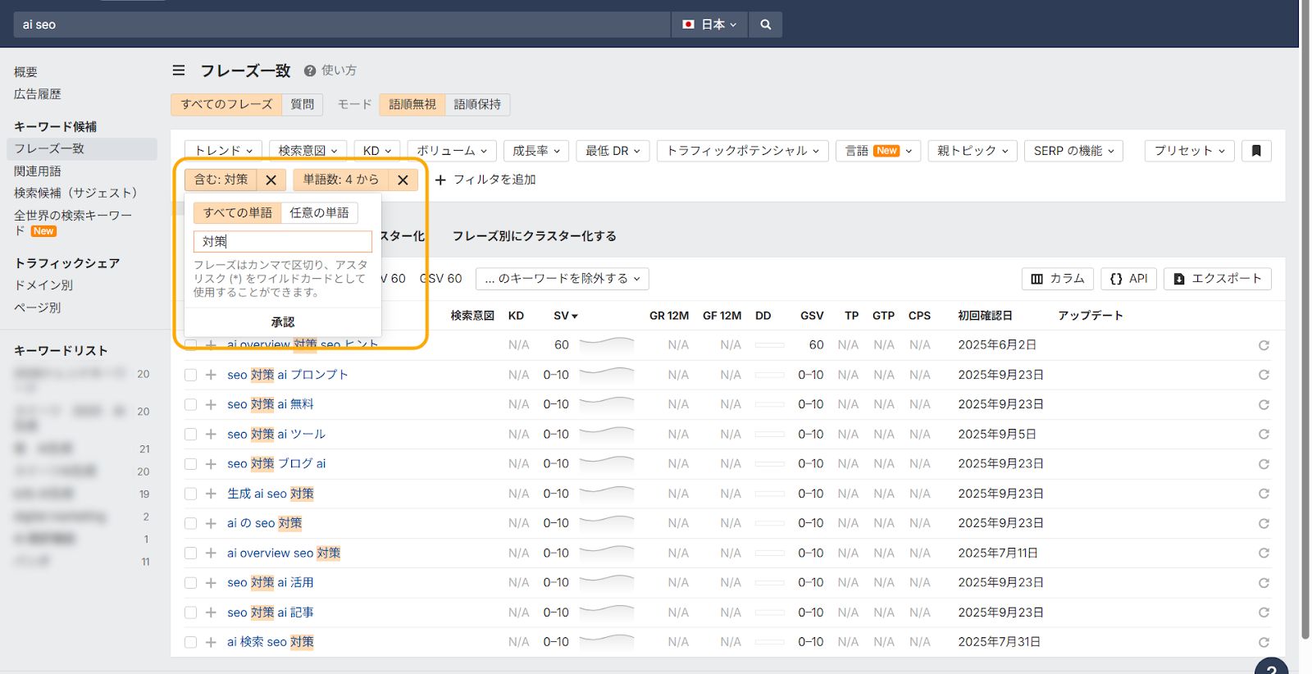Check the seo 対策 ブログ ai checkbox
This screenshot has height=674, width=1312.
[x=190, y=464]
